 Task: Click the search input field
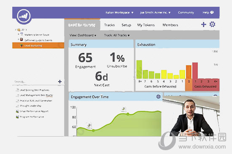pos(35,82)
